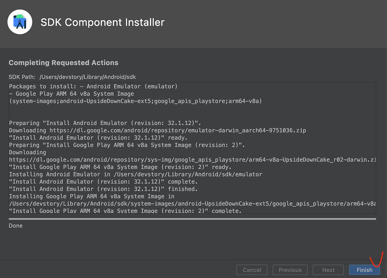Click the Finish button

point(364,270)
